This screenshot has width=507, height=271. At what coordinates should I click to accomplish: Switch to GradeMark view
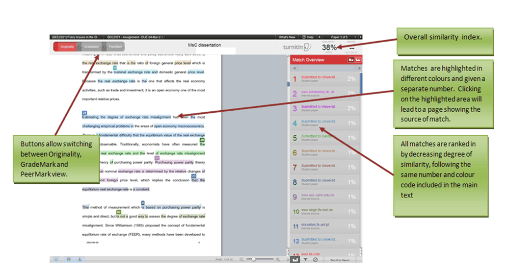point(91,47)
